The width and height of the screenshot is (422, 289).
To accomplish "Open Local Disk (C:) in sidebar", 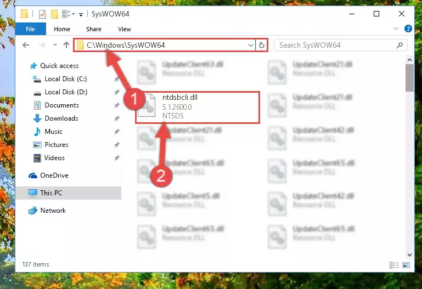I will (60, 79).
